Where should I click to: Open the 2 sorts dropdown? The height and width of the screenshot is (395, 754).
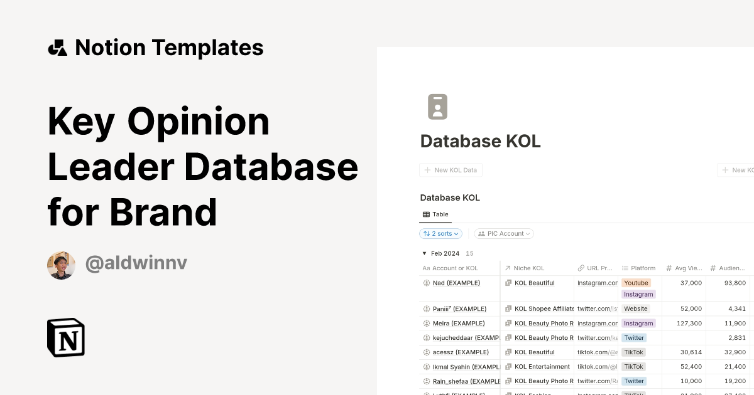tap(440, 233)
